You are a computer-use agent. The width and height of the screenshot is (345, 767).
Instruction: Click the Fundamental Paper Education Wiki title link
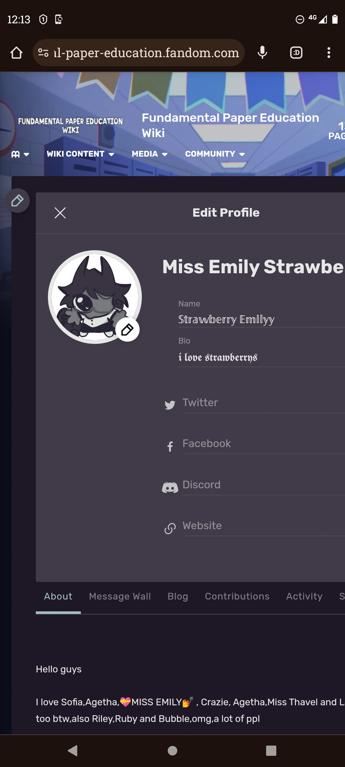click(230, 125)
